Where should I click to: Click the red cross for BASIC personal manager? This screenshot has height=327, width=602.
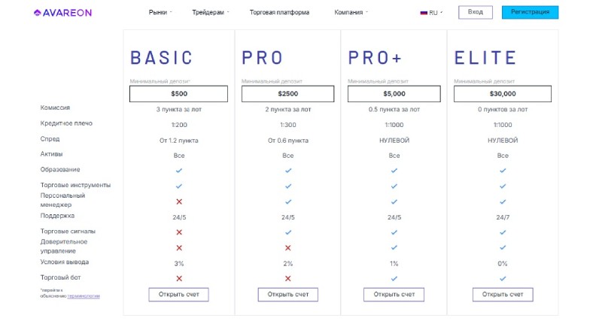[x=179, y=201]
